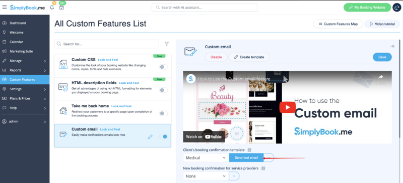Viewport: 403px width, 183px height.
Task: Click the Take me back home house icon
Action: (x=63, y=110)
